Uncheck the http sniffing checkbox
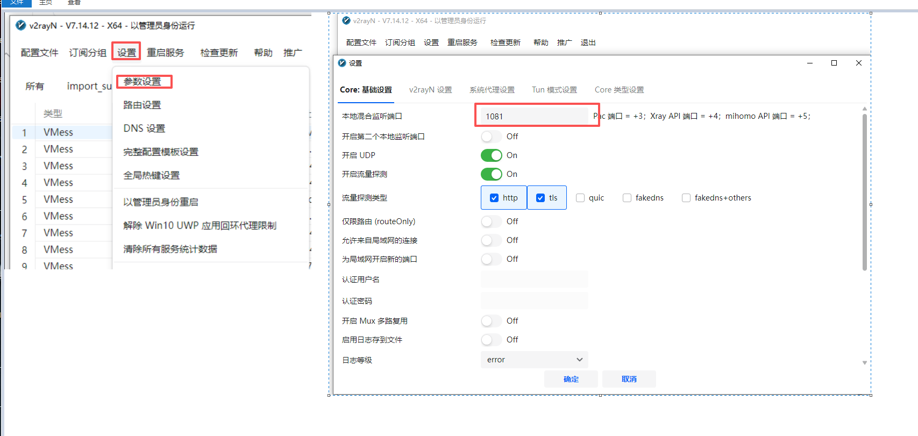This screenshot has width=918, height=436. [494, 198]
